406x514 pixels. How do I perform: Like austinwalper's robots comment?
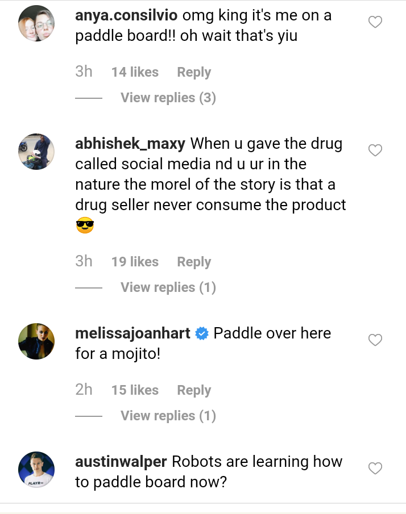(375, 469)
